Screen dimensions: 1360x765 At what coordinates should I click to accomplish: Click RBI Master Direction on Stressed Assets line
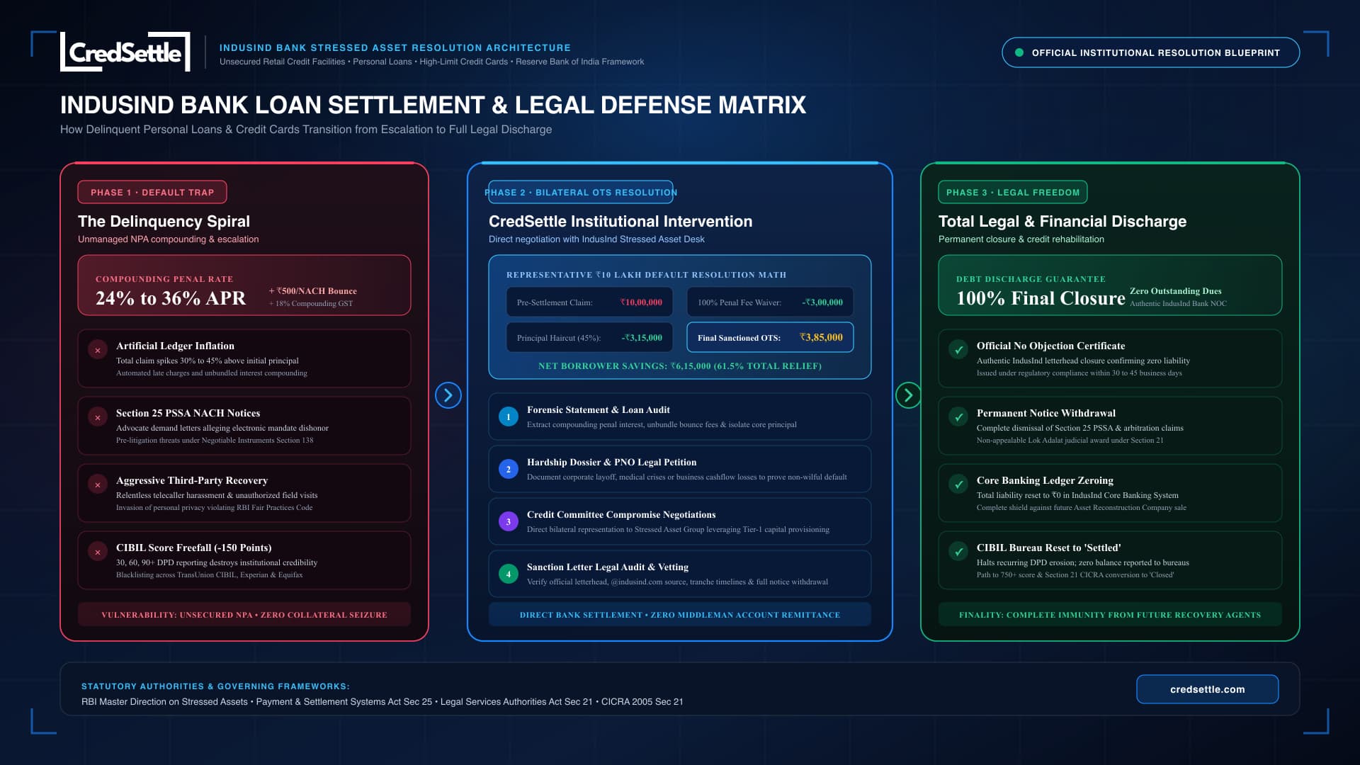pyautogui.click(x=382, y=702)
